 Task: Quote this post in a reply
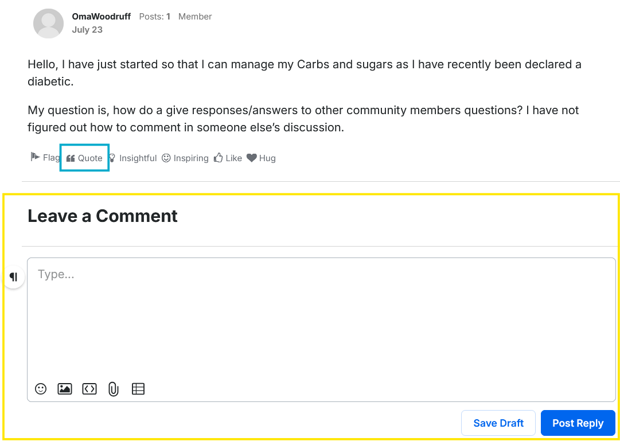point(84,158)
